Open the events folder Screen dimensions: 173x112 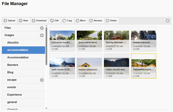(x=23, y=87)
